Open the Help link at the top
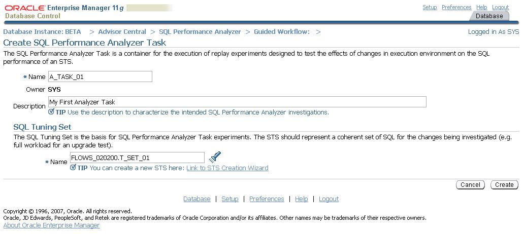The width and height of the screenshot is (524, 234). click(482, 7)
